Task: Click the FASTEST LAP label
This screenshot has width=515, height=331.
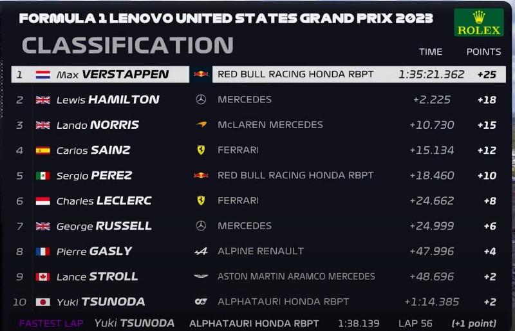Action: click(x=51, y=323)
